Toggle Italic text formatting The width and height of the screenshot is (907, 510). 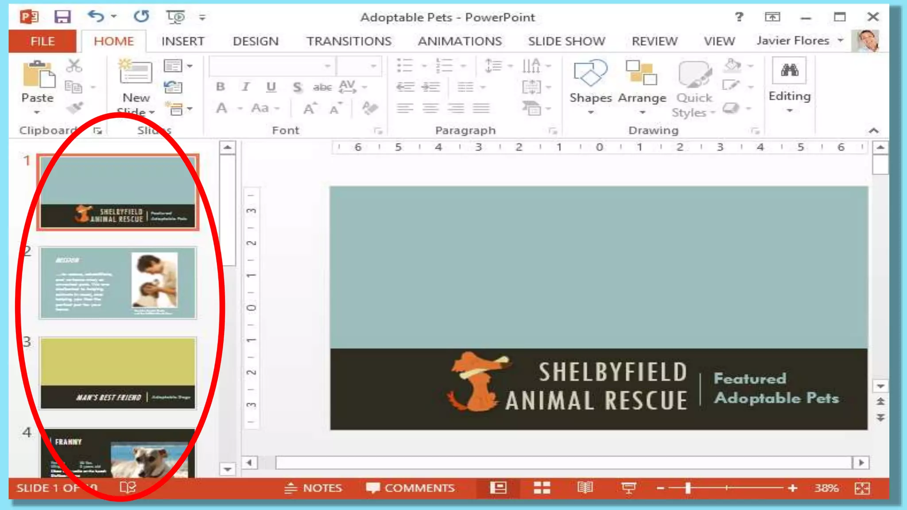(x=246, y=87)
